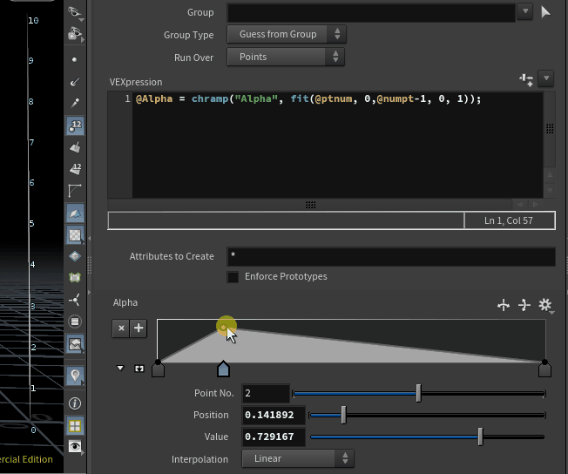Open the Interpolation Linear dropdown
Viewport: 568px width, 474px height.
pos(298,459)
